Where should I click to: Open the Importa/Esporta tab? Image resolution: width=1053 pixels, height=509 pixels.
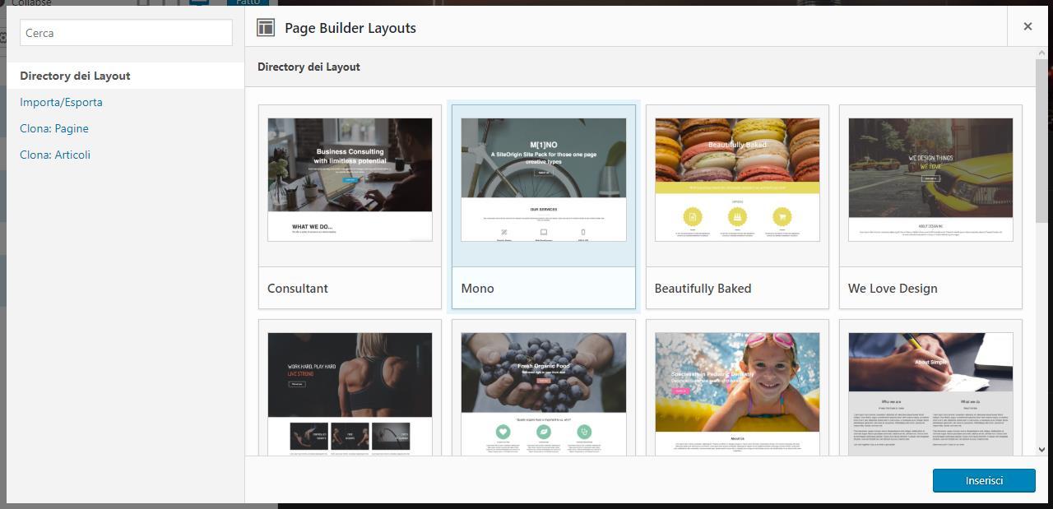coord(61,102)
